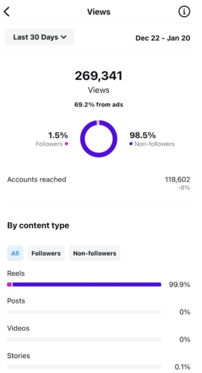Switch to the Followers filter chip
Image resolution: width=202 pixels, height=373 pixels.
(46, 253)
